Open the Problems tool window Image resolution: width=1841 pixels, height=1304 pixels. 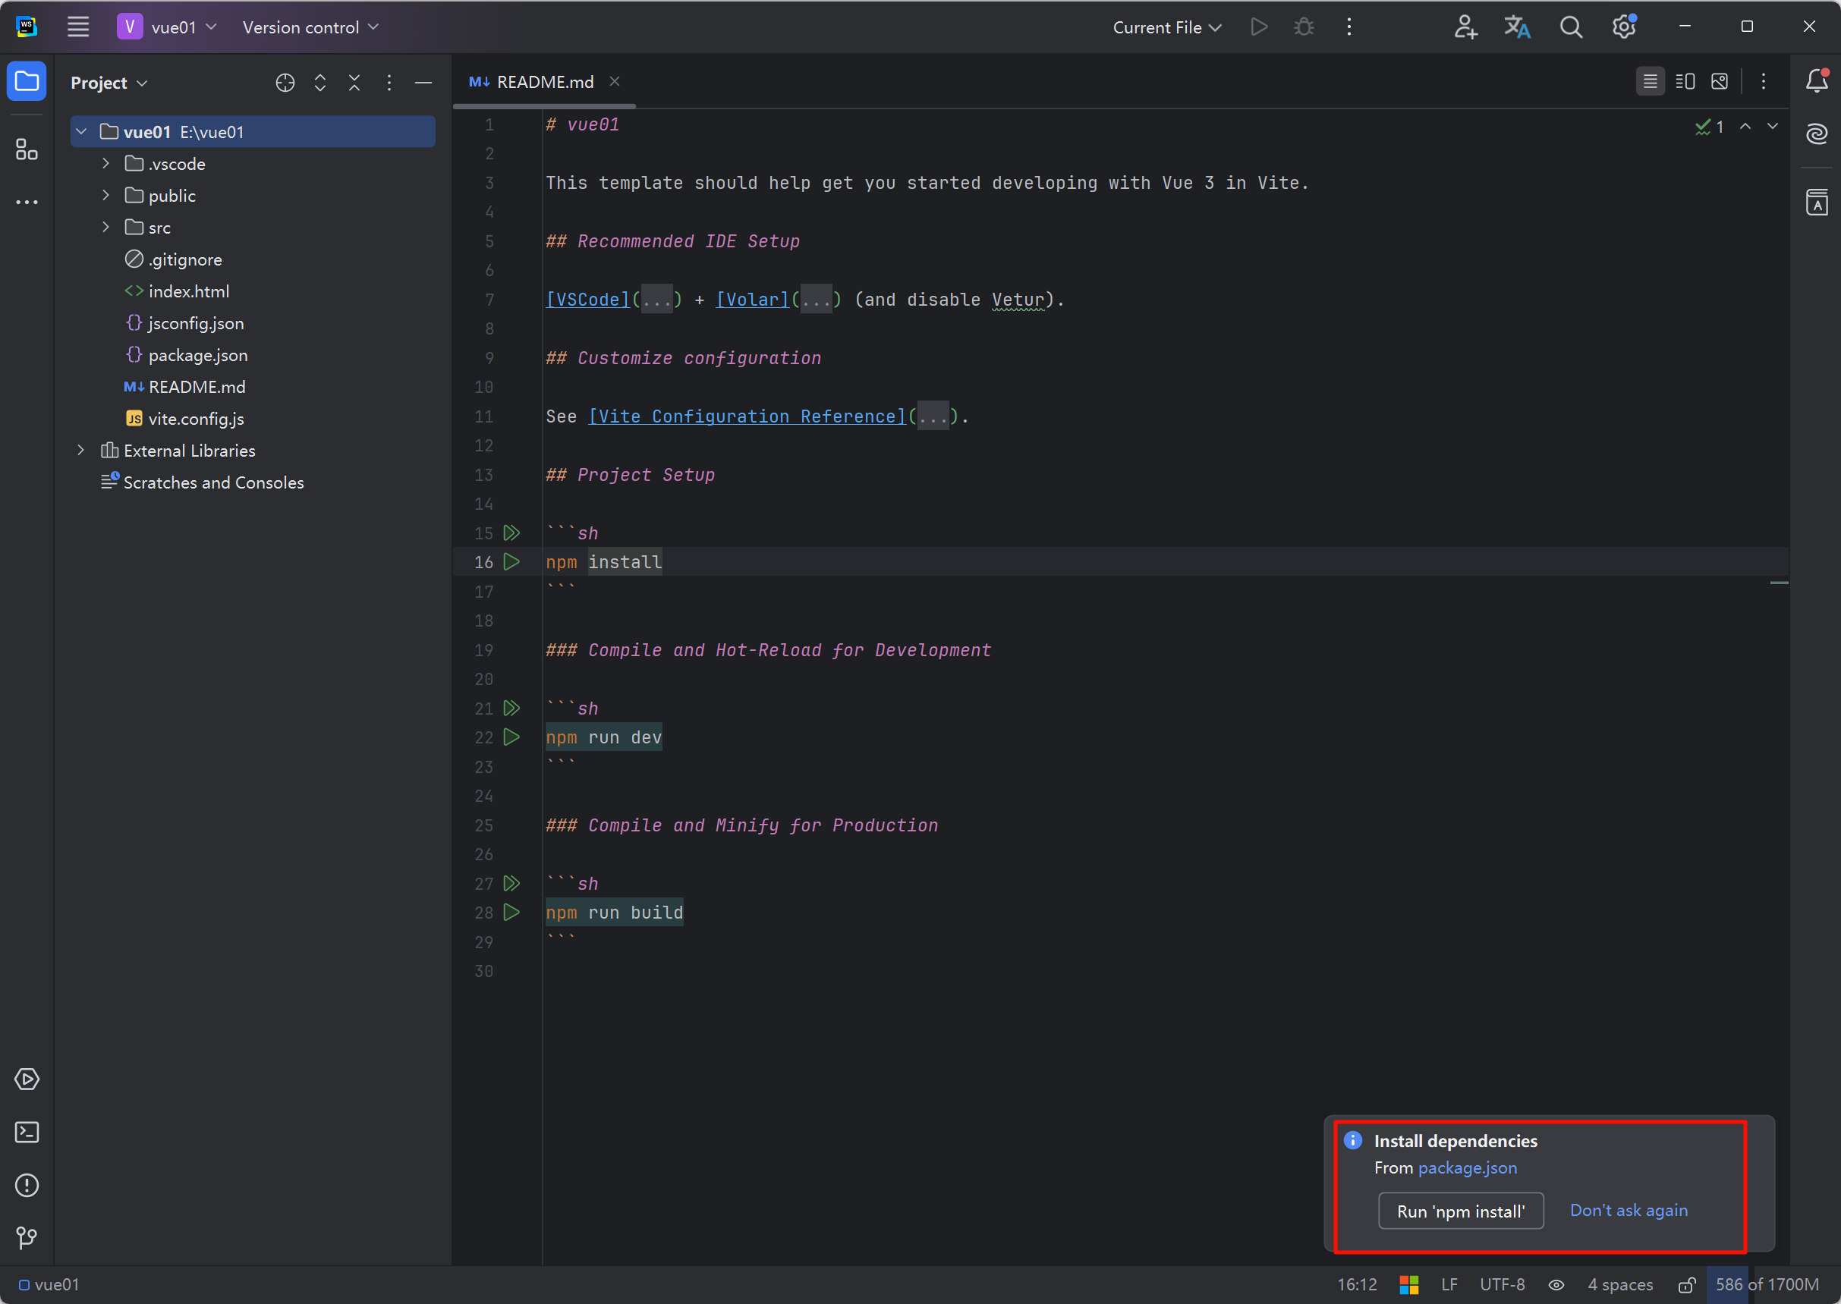point(27,1185)
